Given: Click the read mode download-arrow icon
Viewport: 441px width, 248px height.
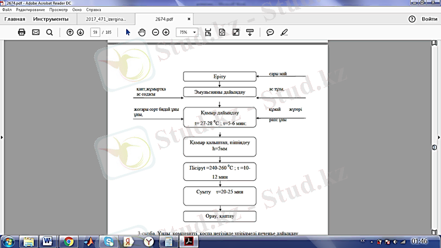Looking at the screenshot, I should (x=250, y=33).
